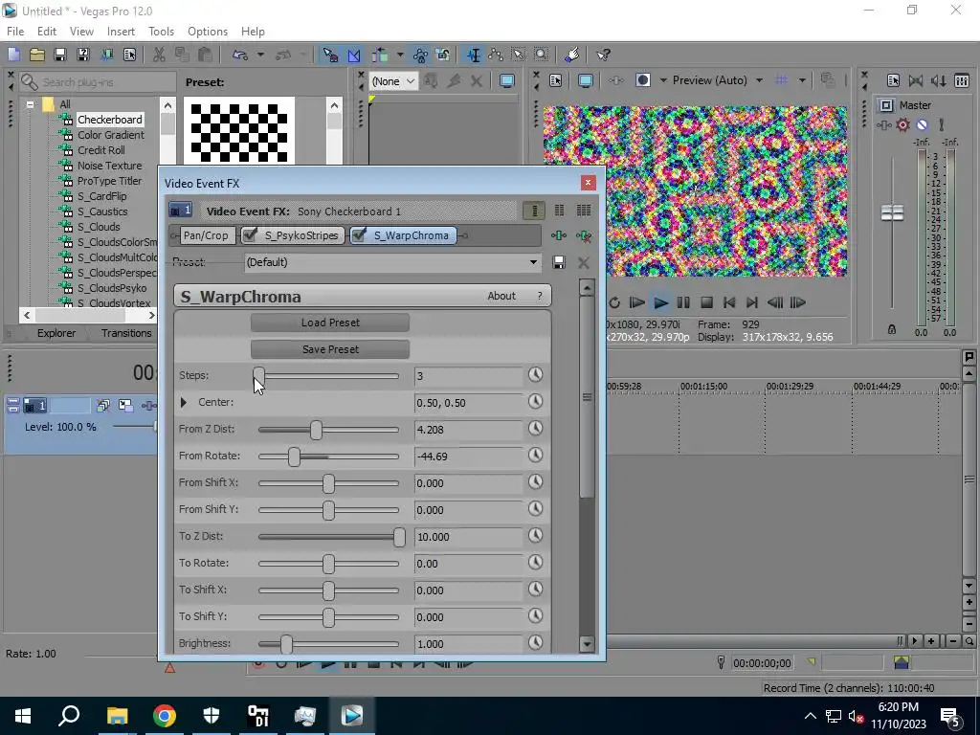
Task: Click the From Z Dist slider
Action: click(x=328, y=430)
